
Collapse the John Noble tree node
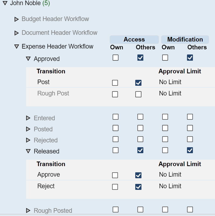5,4
